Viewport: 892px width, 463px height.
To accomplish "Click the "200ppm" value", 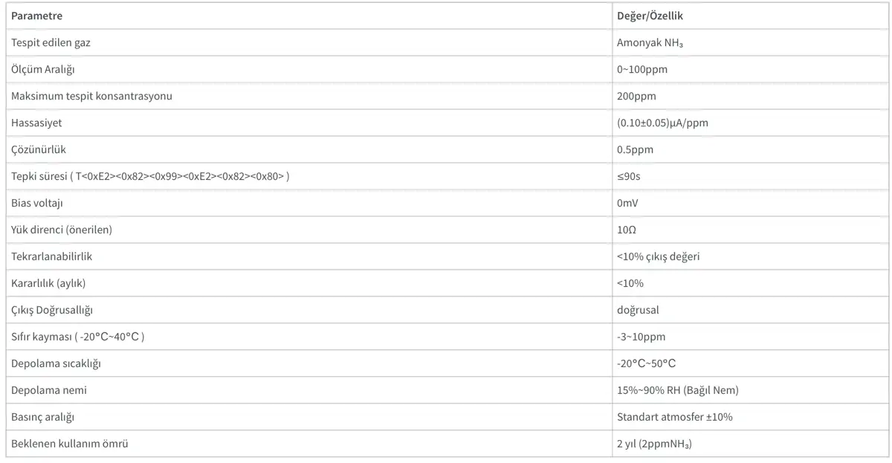I will (636, 96).
